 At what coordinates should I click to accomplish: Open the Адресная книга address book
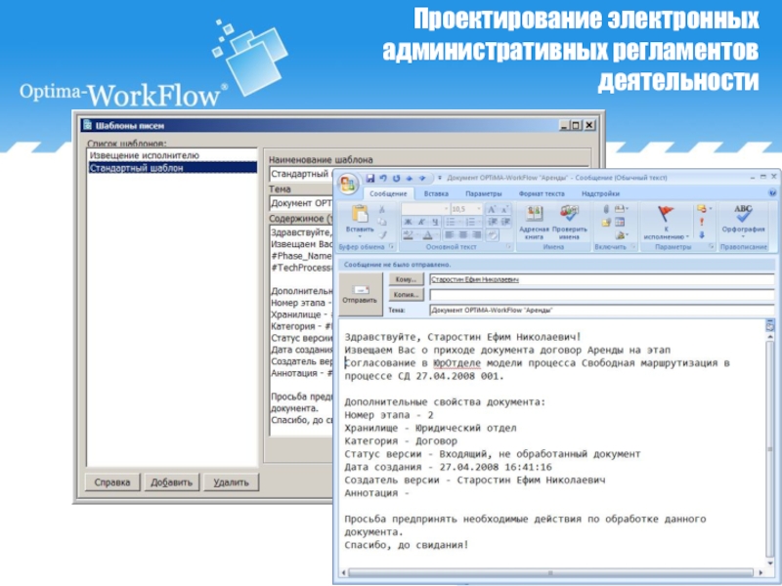[x=534, y=223]
